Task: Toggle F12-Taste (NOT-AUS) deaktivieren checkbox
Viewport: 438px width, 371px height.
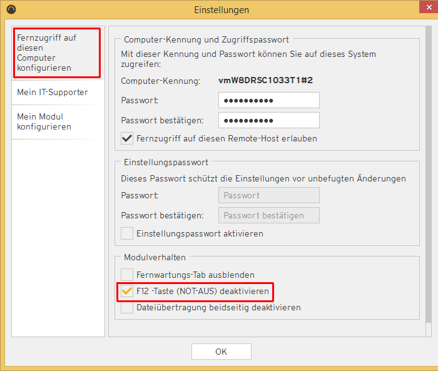Action: tap(128, 292)
